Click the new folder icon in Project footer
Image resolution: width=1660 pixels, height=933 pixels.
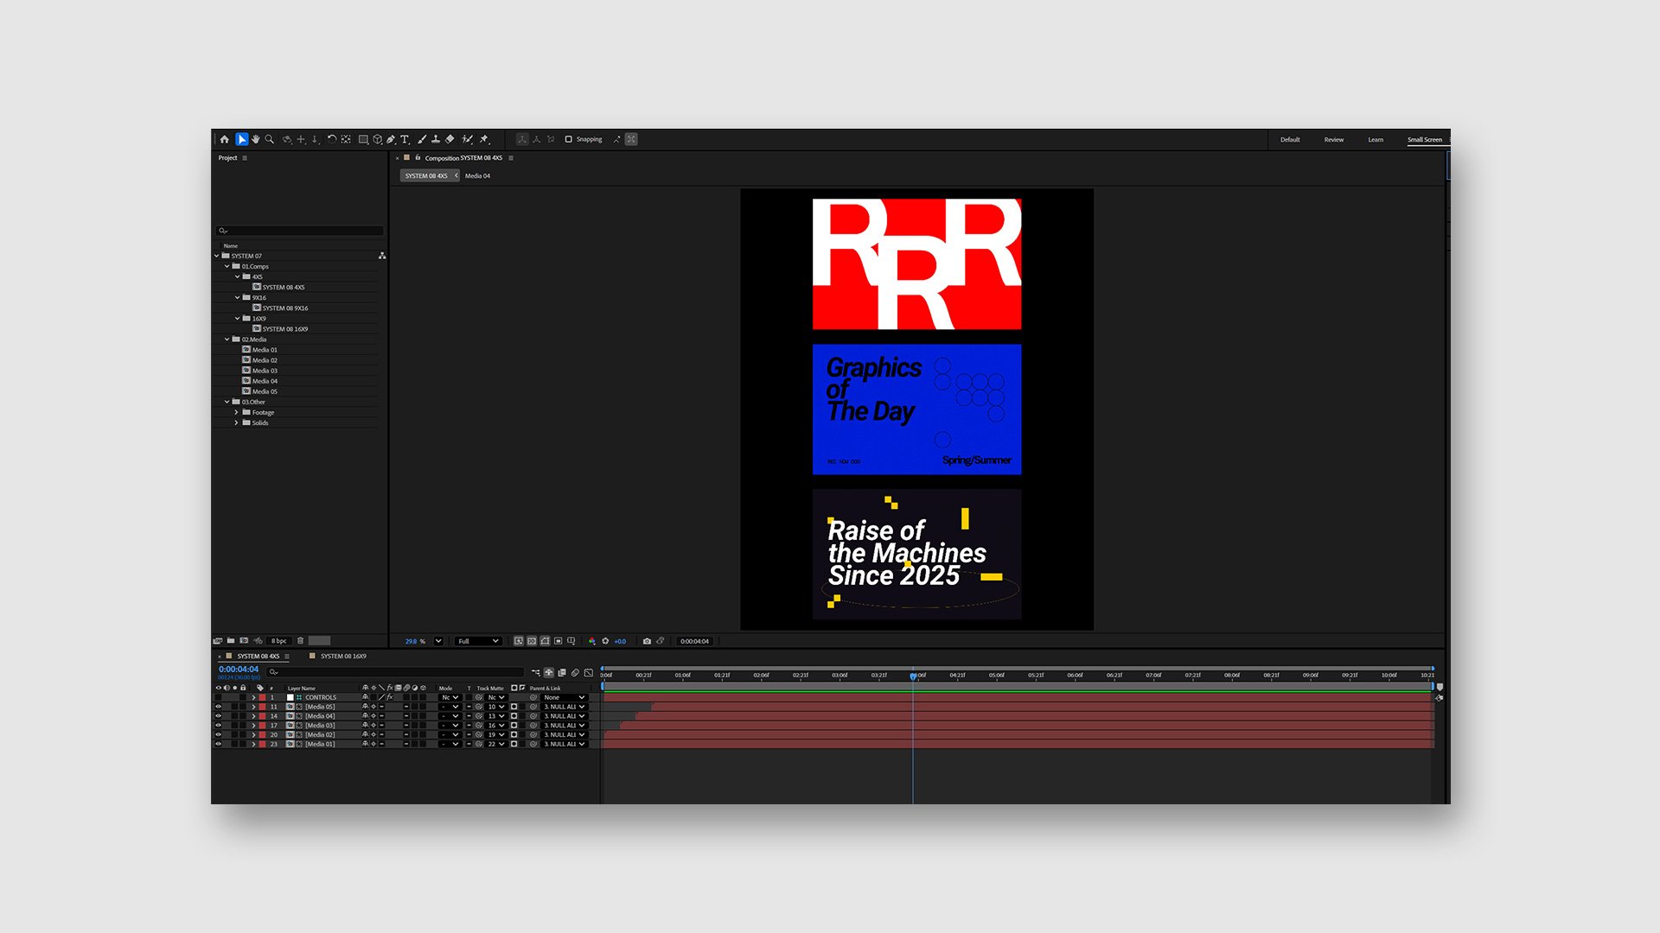click(x=231, y=641)
